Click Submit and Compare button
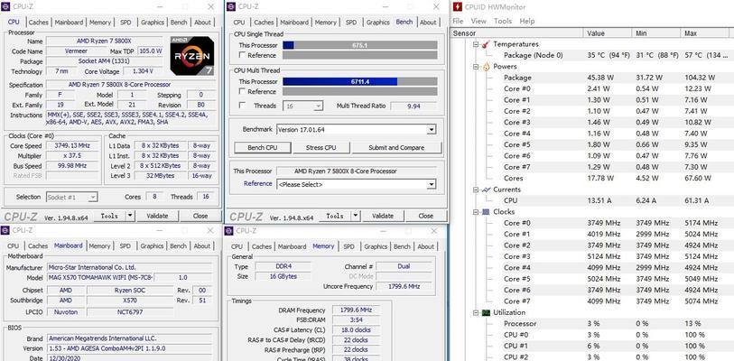This screenshot has height=361, width=734. 396,147
